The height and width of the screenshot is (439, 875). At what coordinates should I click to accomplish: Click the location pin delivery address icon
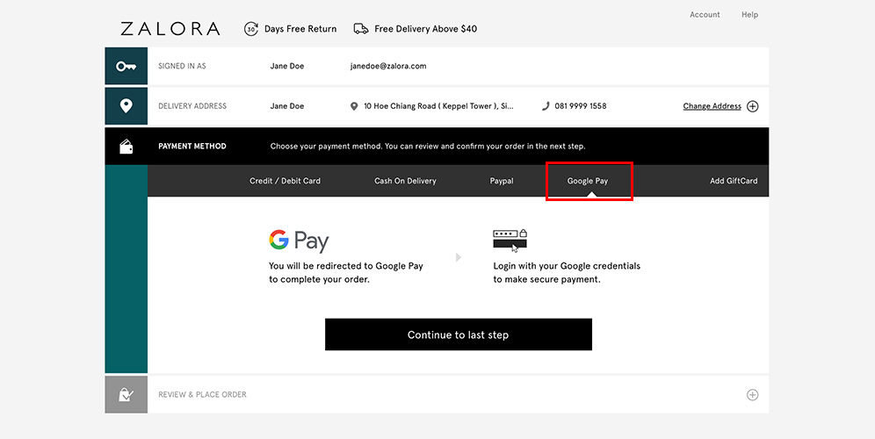[x=127, y=106]
